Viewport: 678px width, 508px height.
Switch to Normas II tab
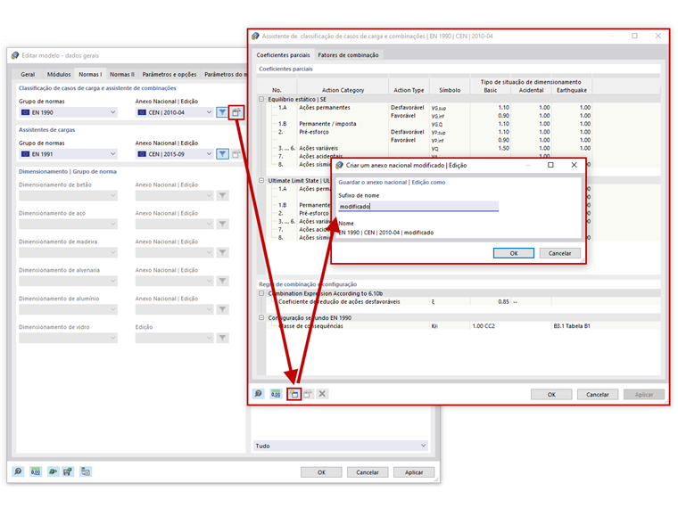pyautogui.click(x=122, y=74)
